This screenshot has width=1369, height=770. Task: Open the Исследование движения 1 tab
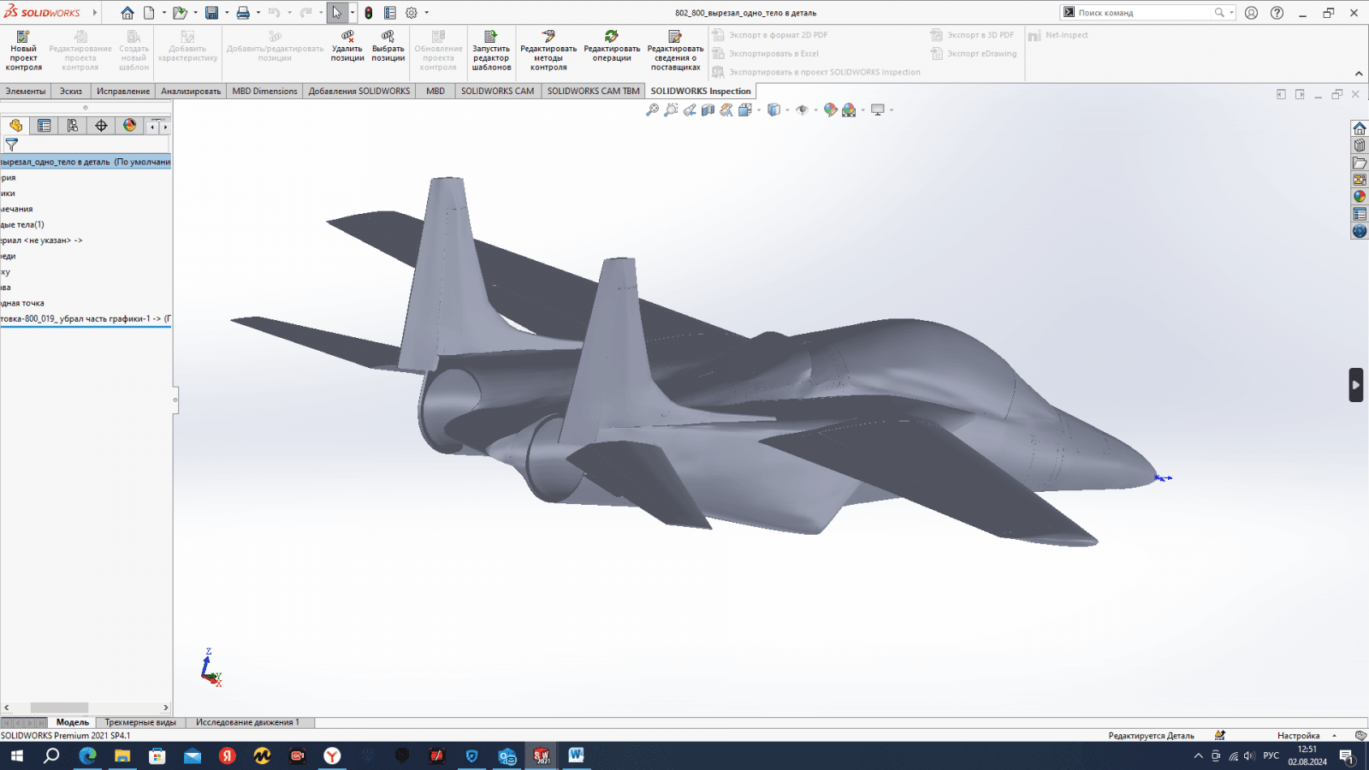coord(247,722)
